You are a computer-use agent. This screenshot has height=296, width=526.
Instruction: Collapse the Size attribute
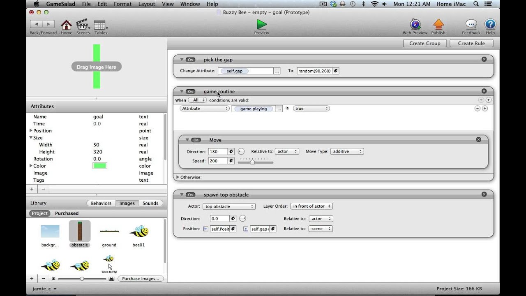point(31,138)
